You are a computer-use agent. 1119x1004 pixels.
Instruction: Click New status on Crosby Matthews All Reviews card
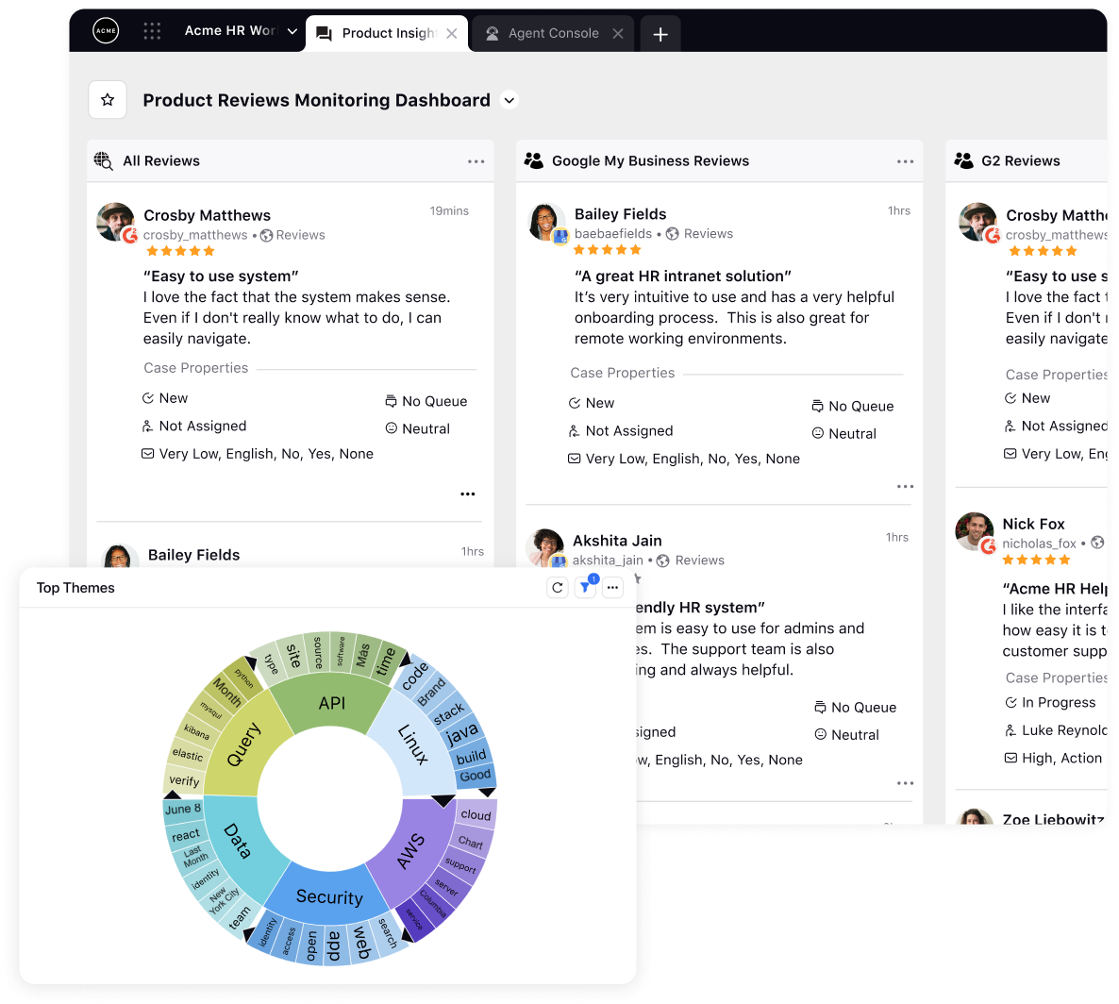(165, 398)
